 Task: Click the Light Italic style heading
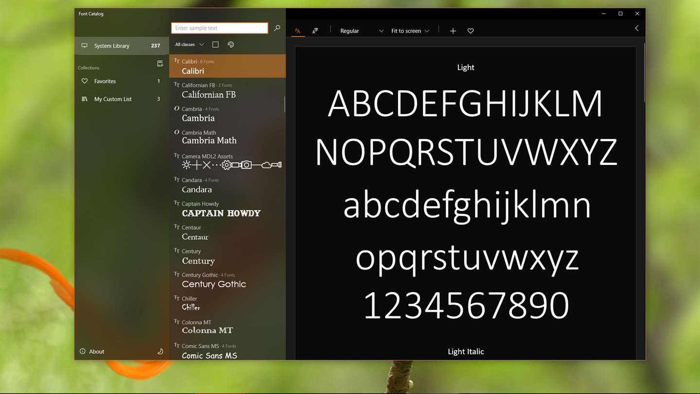tap(466, 351)
